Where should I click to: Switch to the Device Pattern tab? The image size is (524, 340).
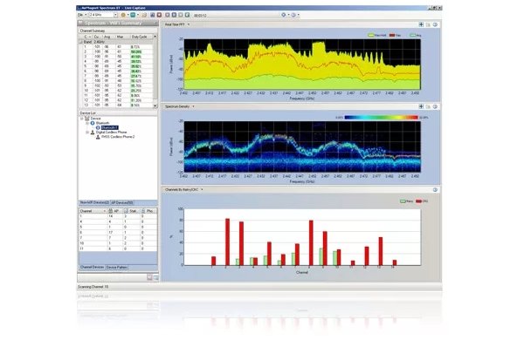[x=117, y=268]
